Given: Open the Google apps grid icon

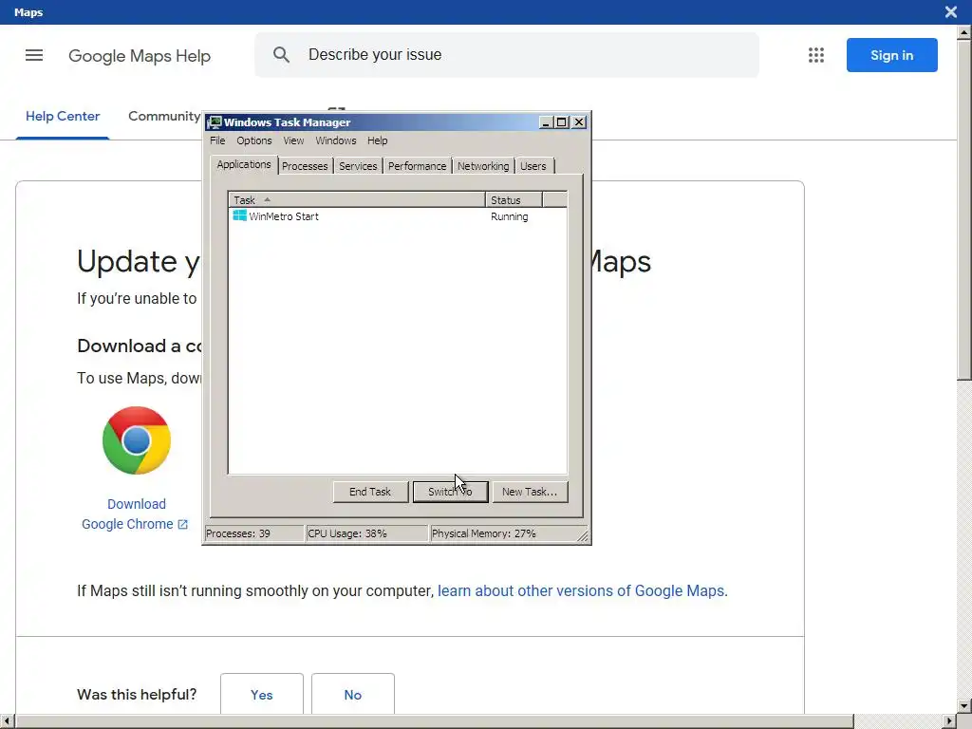Looking at the screenshot, I should 815,55.
